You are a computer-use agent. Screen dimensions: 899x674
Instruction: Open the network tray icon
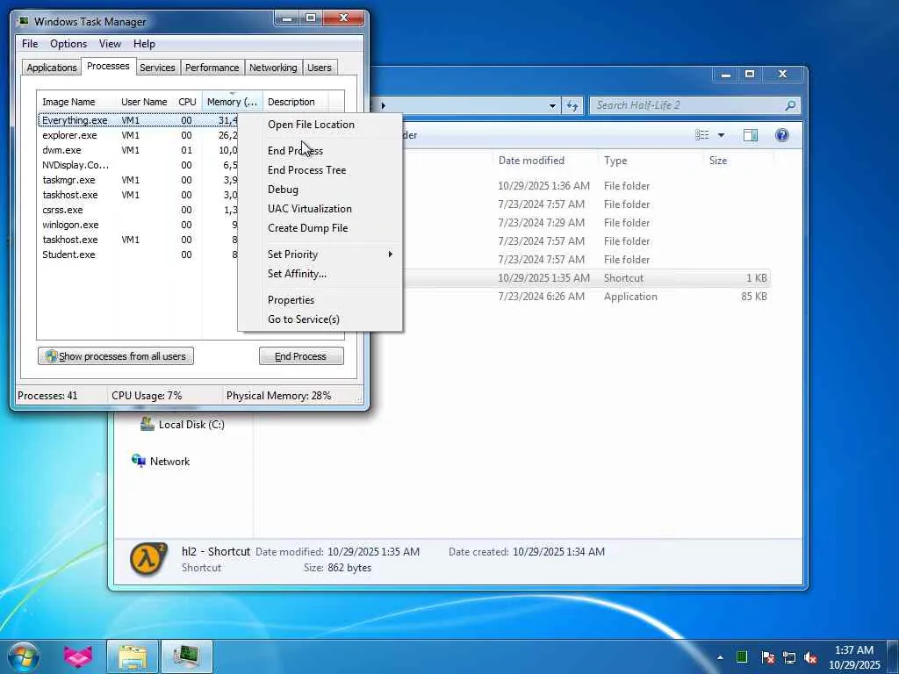(x=789, y=657)
